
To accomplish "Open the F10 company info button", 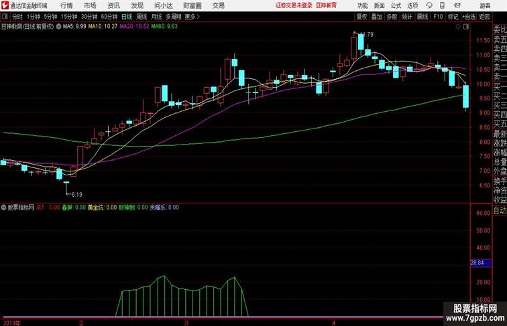I will 438,17.
